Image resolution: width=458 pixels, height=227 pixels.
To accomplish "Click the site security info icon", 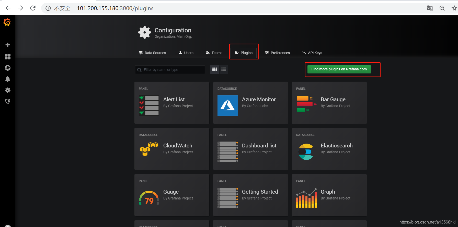I will coord(48,8).
